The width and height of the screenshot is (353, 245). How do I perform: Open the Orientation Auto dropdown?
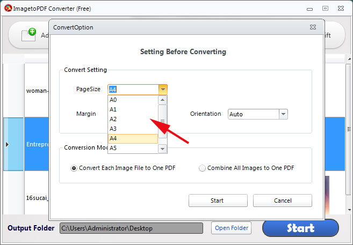click(x=283, y=114)
